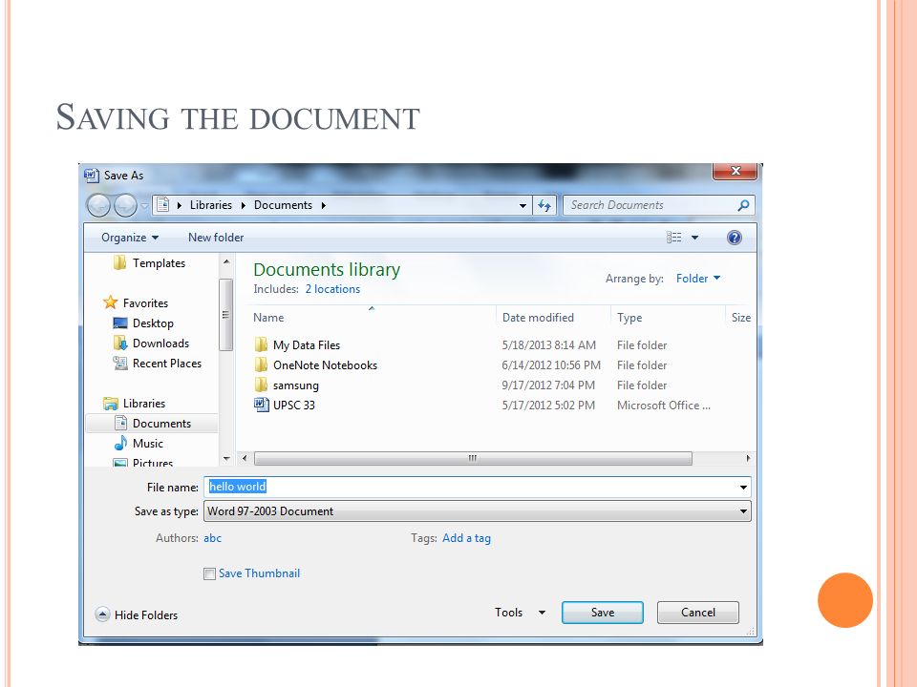This screenshot has height=687, width=917.
Task: Click the Music note icon
Action: coord(120,443)
